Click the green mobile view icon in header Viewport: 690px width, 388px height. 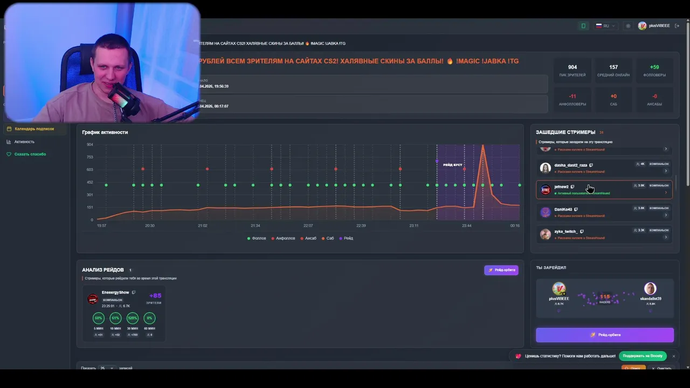coord(583,26)
